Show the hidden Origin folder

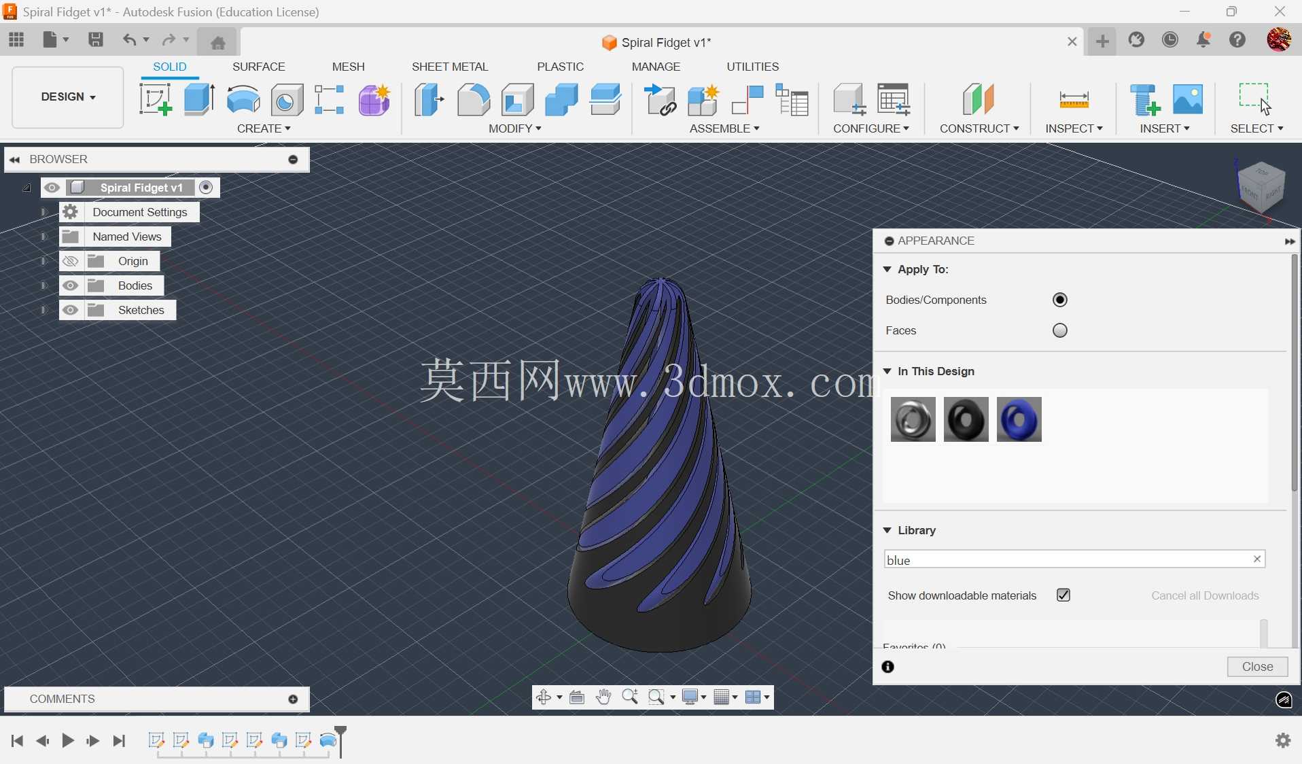click(71, 261)
